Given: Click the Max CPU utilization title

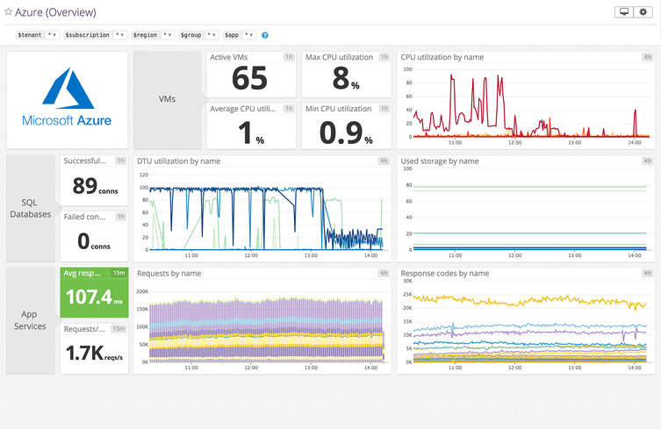Looking at the screenshot, I should [x=340, y=57].
